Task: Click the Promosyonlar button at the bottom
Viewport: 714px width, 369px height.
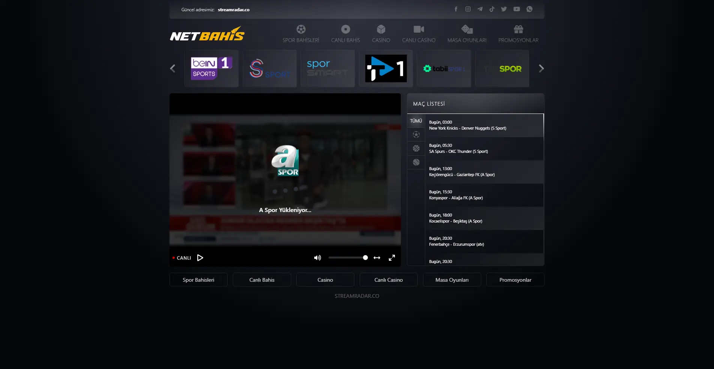Action: click(515, 279)
